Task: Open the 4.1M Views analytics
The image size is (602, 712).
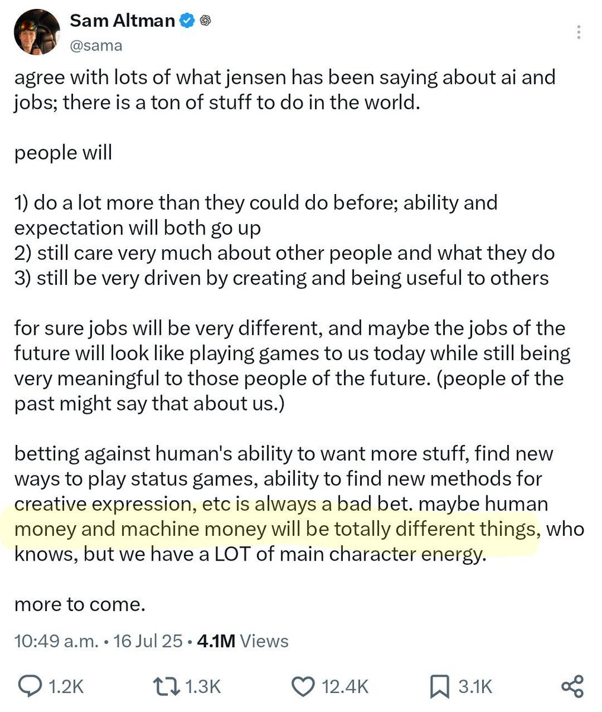Action: 243,641
